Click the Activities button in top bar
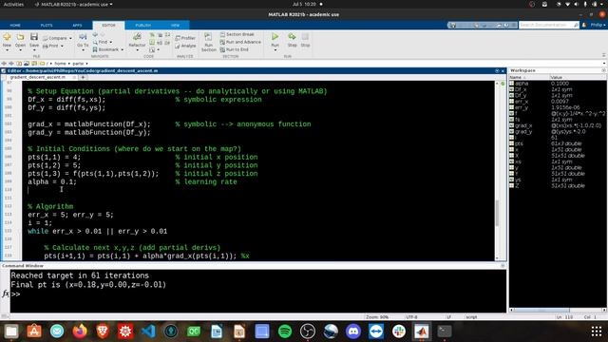The height and width of the screenshot is (342, 608). click(x=13, y=4)
